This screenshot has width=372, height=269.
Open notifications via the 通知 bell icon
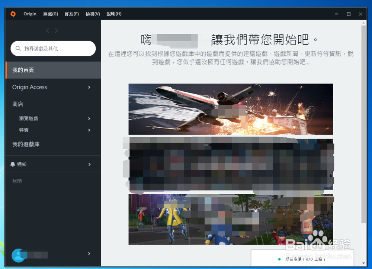[x=13, y=164]
